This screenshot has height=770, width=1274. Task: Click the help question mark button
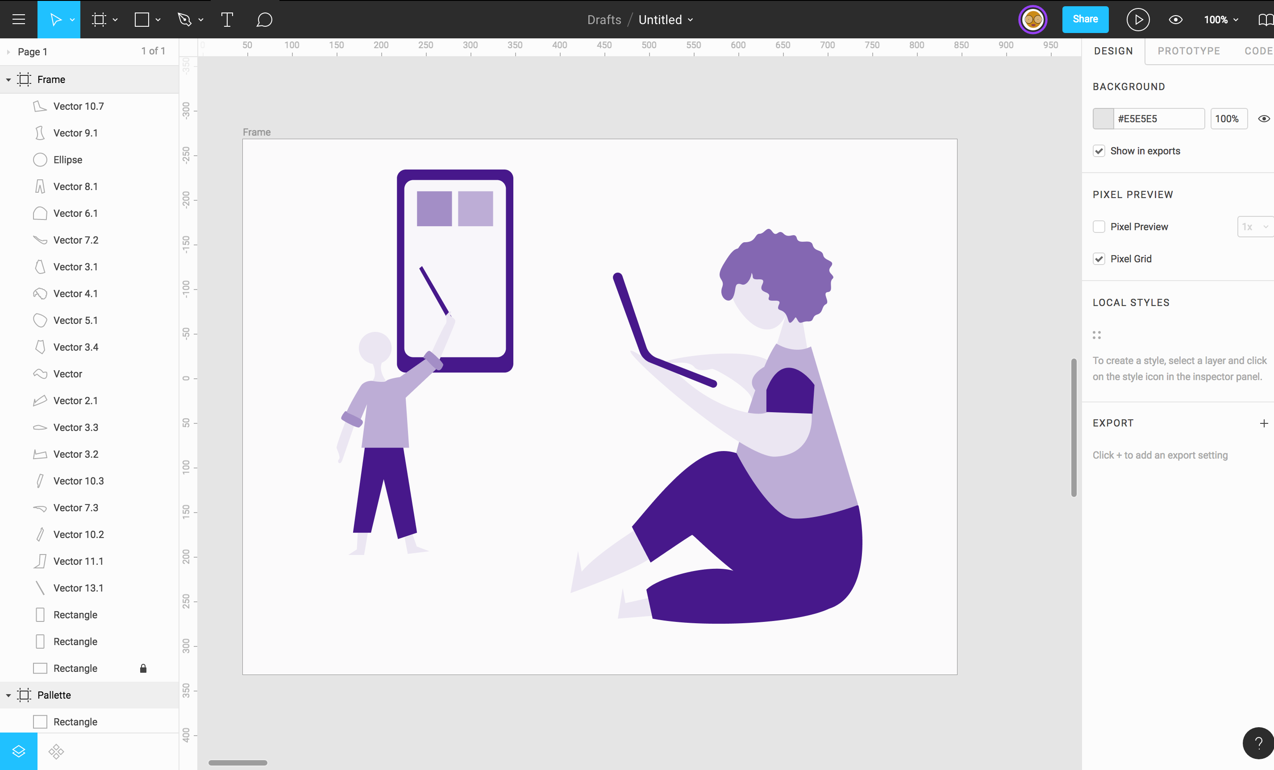(x=1258, y=743)
